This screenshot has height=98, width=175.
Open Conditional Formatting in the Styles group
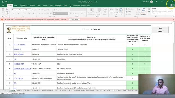click(92, 12)
